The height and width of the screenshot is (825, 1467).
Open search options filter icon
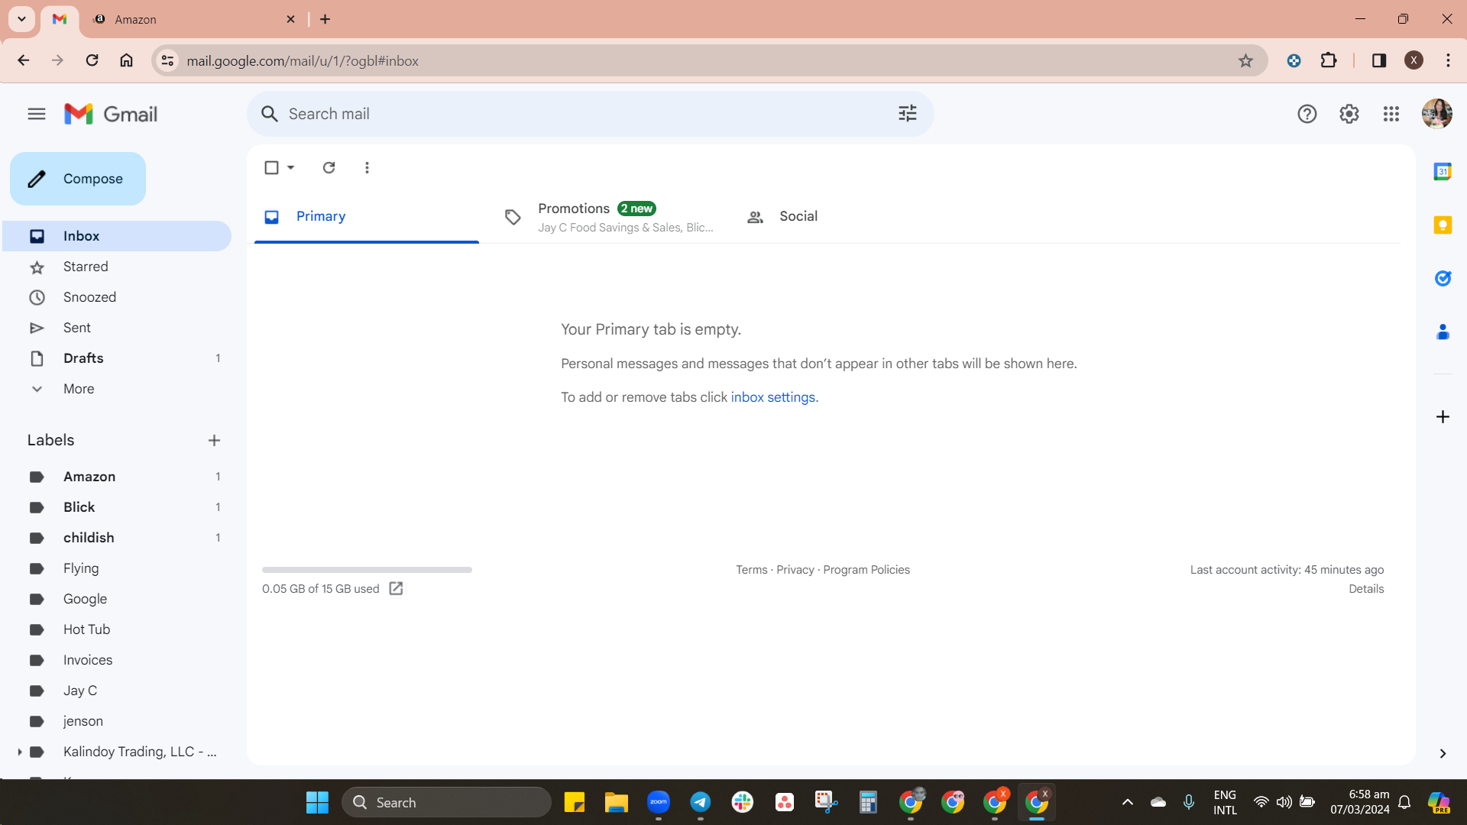click(907, 114)
